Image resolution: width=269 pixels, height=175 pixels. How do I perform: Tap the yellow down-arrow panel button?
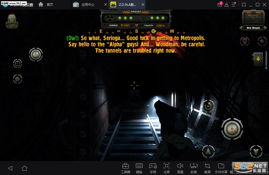[258, 59]
